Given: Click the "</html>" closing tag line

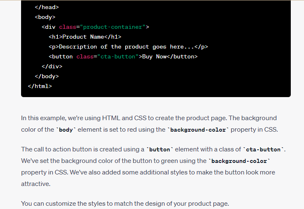Looking at the screenshot, I should tap(40, 86).
